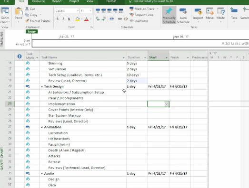
Task: Click the Link Tasks chain icon
Action: [x=120, y=19]
